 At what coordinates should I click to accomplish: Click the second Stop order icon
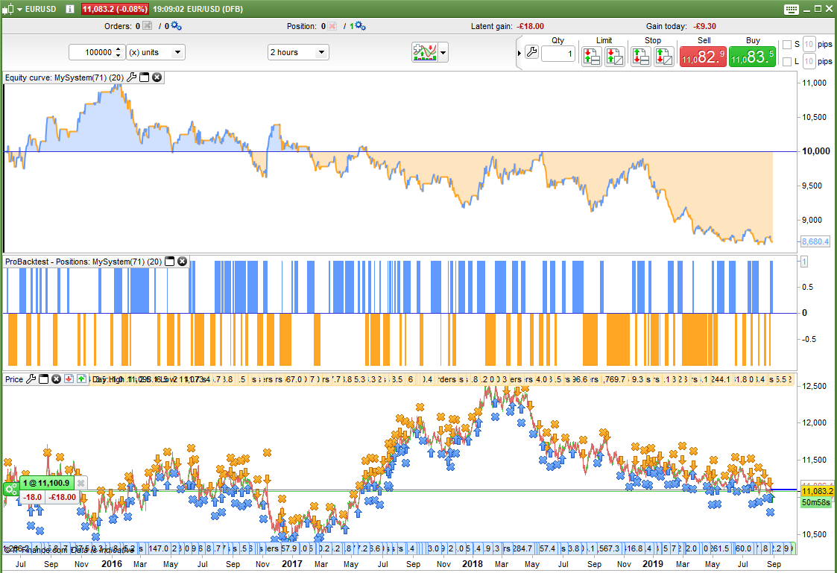tap(664, 56)
